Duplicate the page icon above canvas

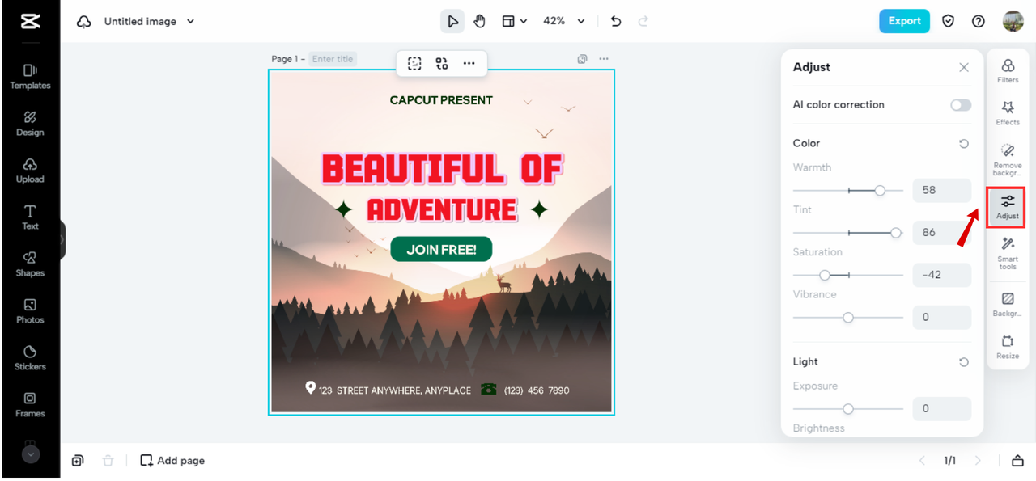(x=582, y=59)
